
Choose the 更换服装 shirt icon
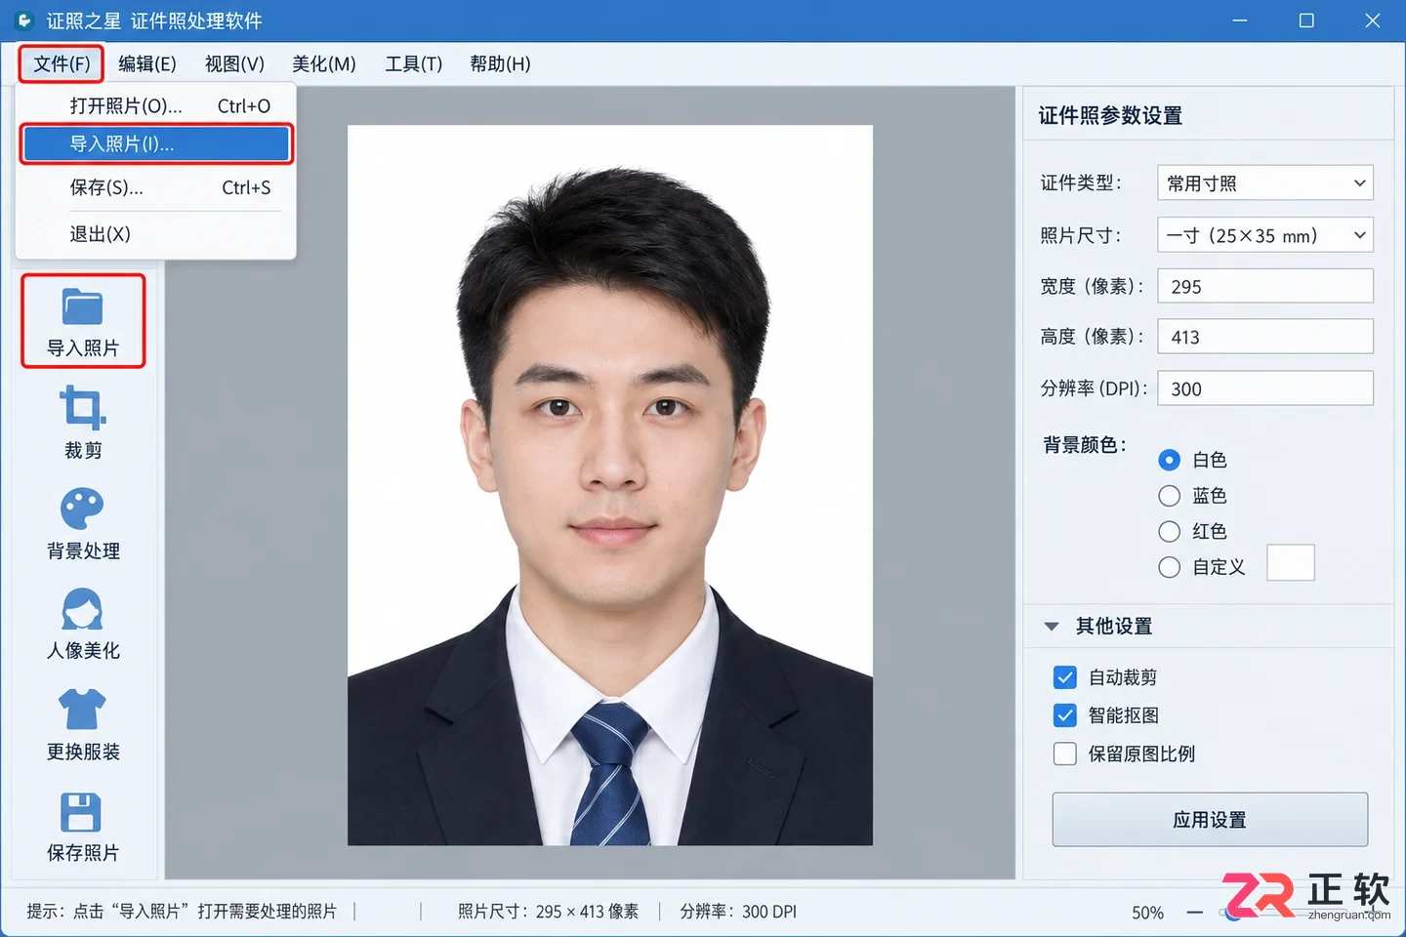coord(83,710)
